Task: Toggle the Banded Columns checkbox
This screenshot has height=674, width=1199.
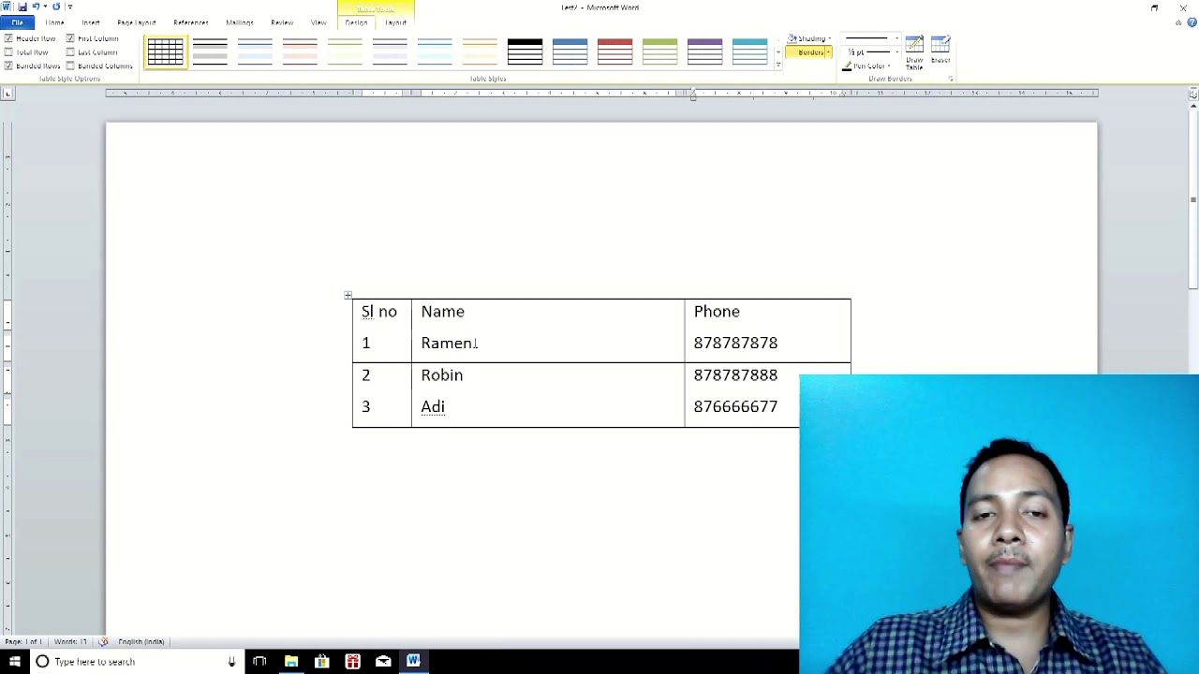Action: click(x=70, y=66)
